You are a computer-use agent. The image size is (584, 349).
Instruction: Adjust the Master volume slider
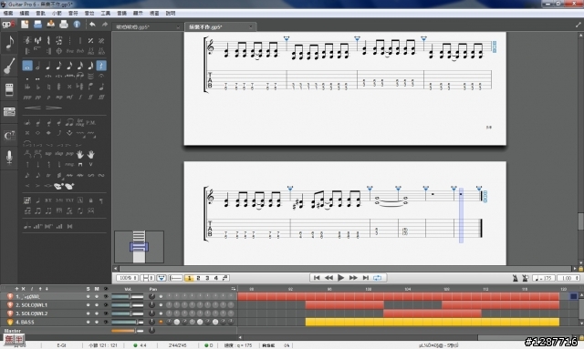tap(128, 331)
